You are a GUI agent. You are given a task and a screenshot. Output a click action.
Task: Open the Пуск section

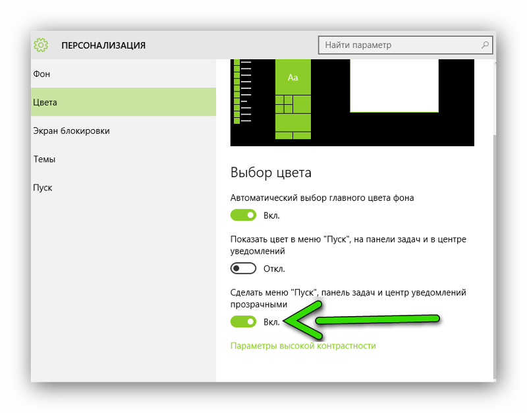[123, 187]
